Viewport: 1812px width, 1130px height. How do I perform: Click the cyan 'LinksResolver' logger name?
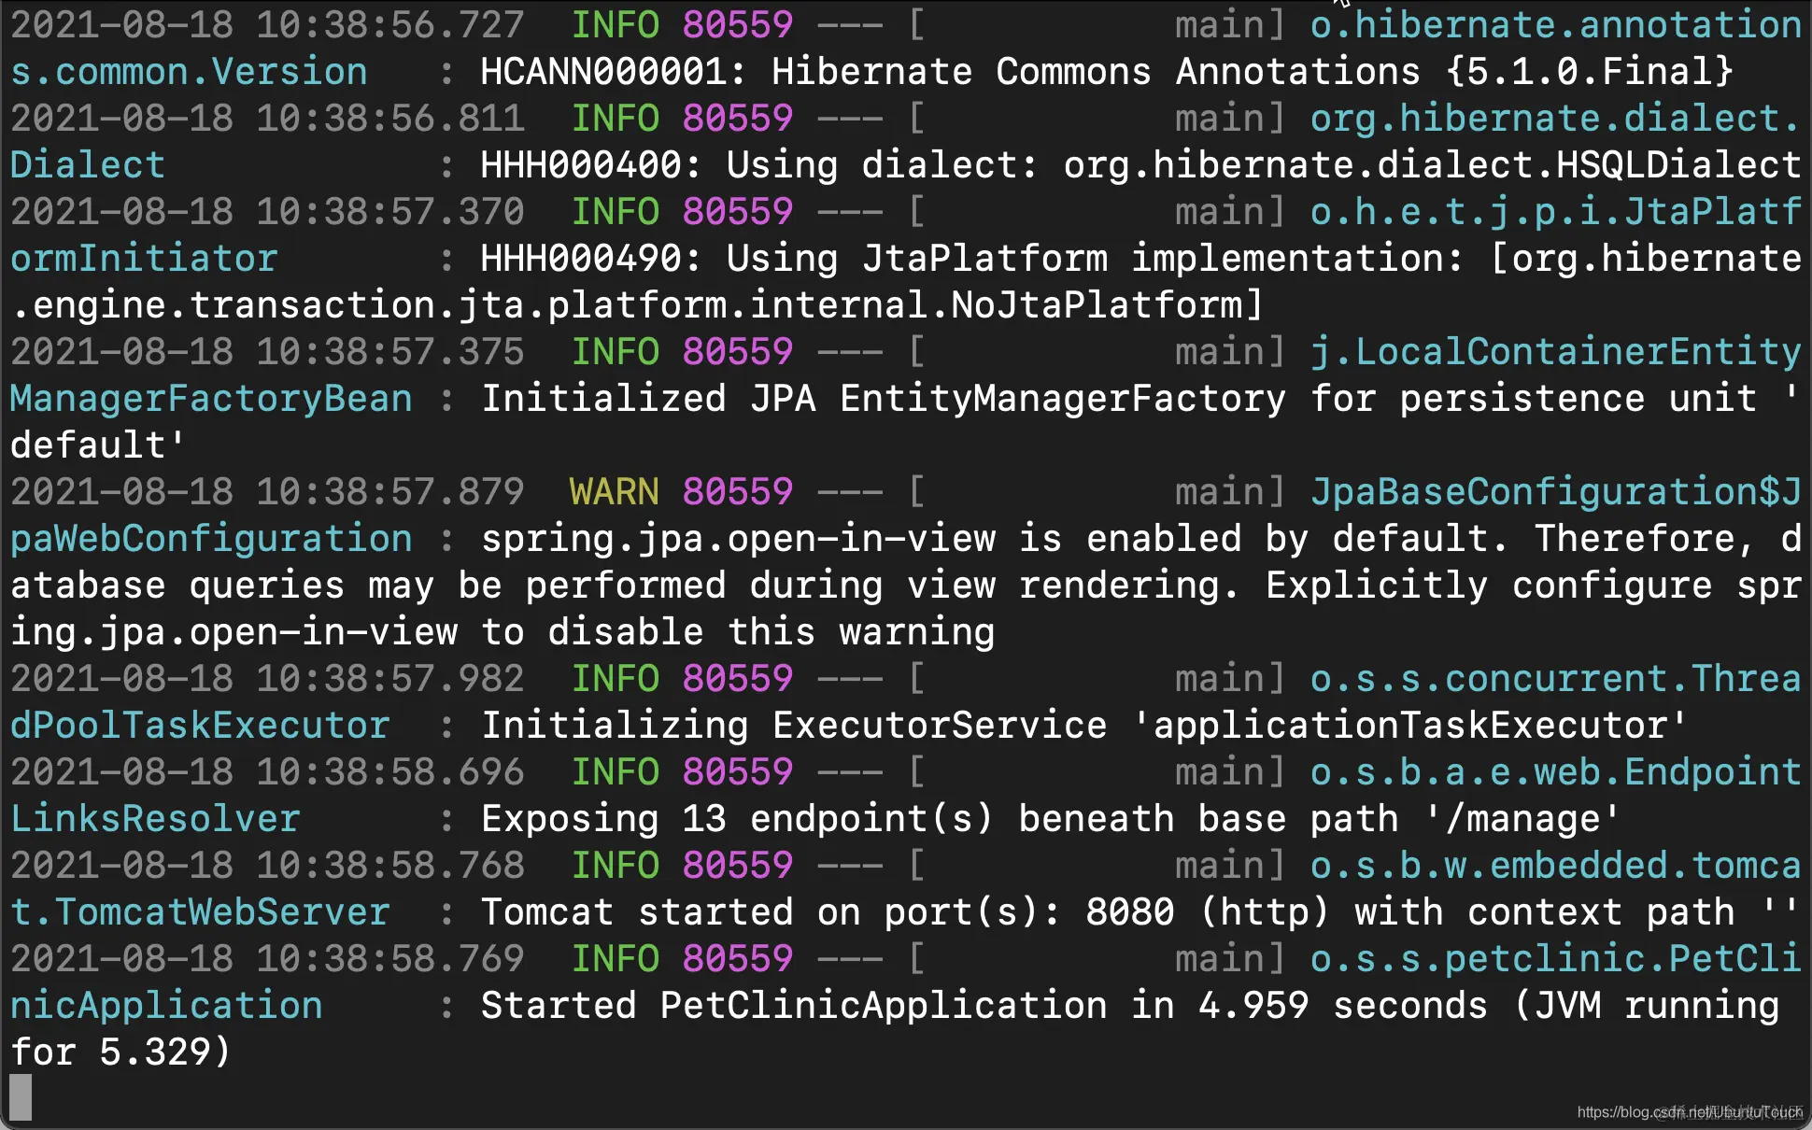pos(155,818)
